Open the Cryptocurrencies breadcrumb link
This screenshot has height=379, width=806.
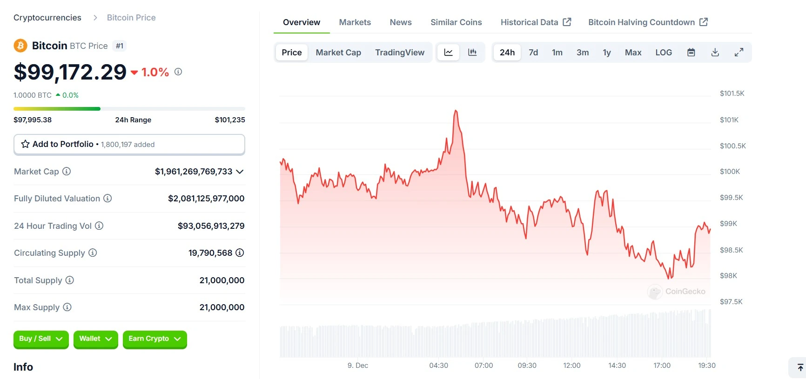coord(47,18)
